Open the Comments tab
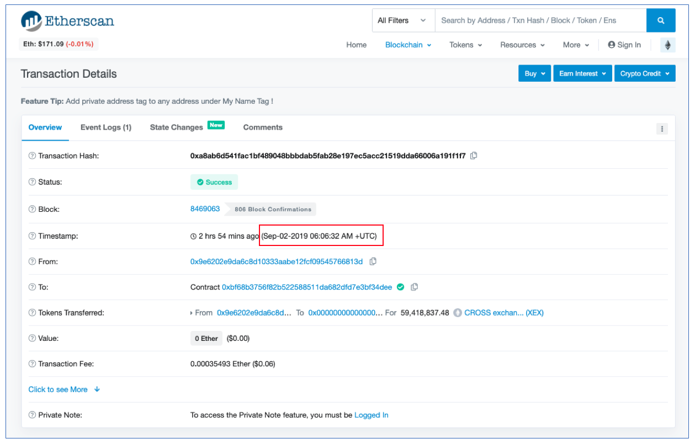695x444 pixels. (x=263, y=127)
